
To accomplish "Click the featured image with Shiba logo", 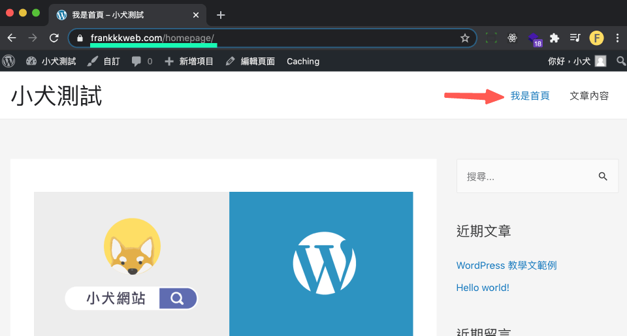I will pyautogui.click(x=223, y=264).
